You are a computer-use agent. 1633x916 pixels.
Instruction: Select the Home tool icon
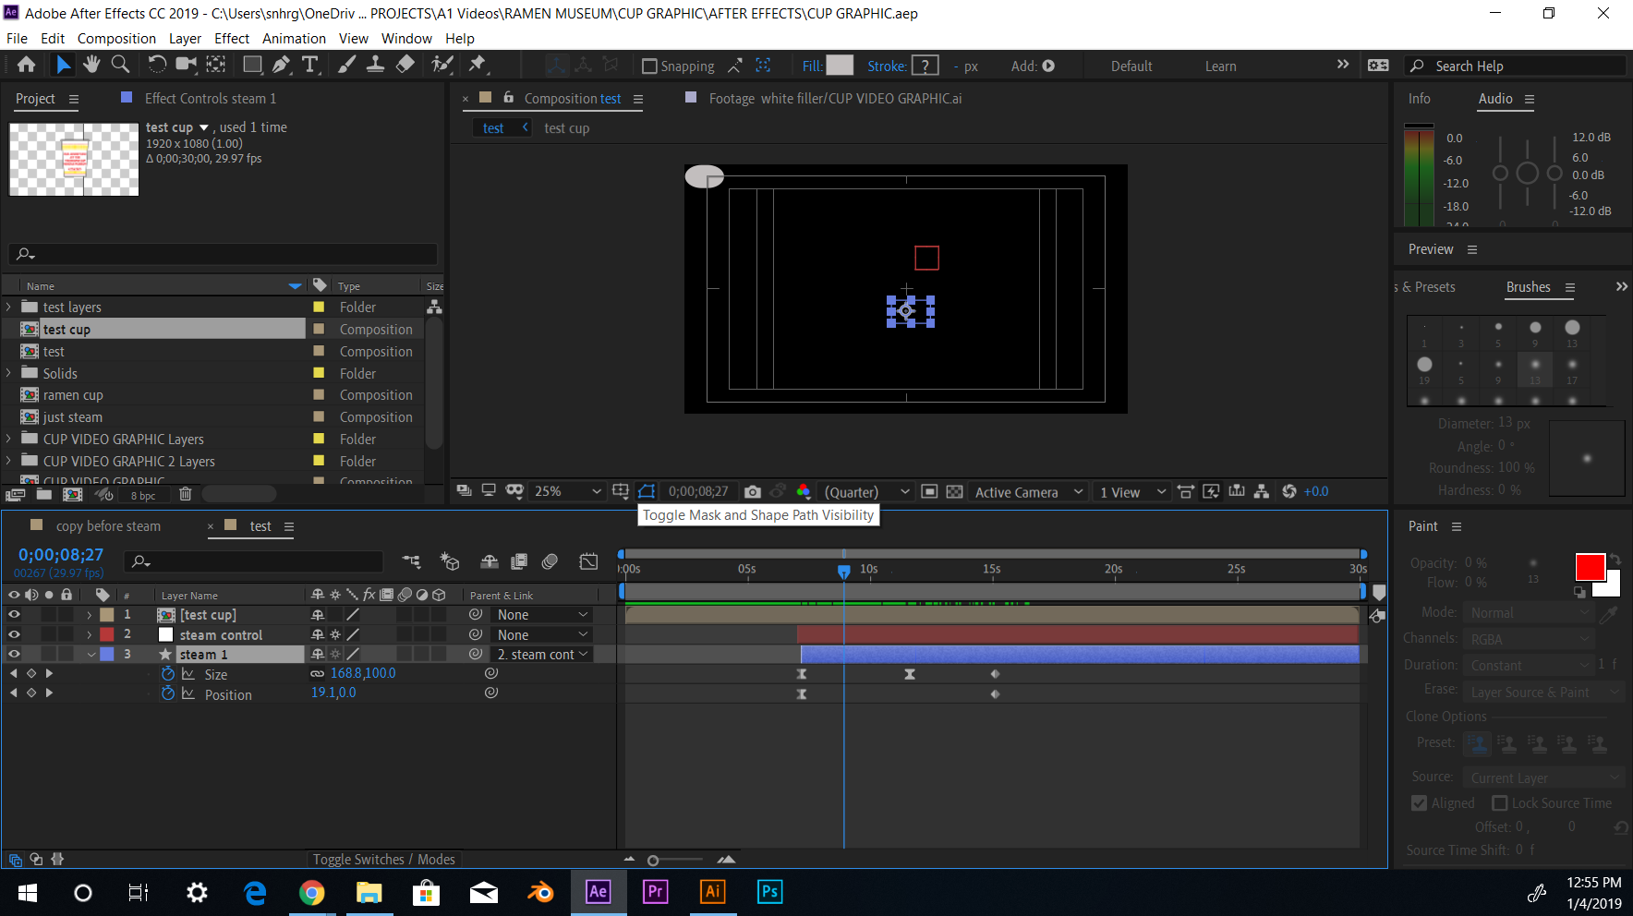(x=27, y=65)
